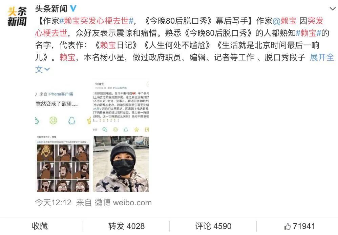Expand full text via 展开全文
Image resolution: width=338 pixels, height=235 pixels.
[x=322, y=57]
